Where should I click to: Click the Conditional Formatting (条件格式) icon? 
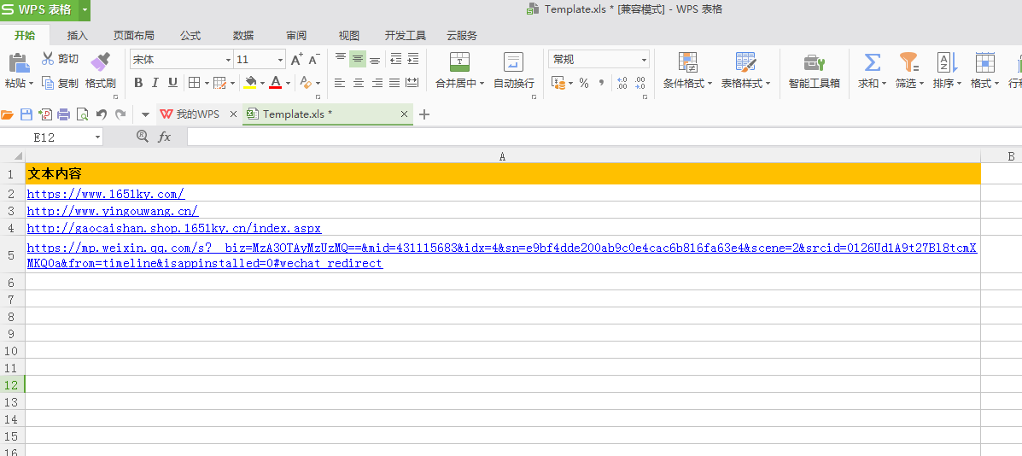coord(687,62)
